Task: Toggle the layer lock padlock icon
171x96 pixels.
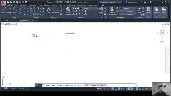Action: pos(78,8)
